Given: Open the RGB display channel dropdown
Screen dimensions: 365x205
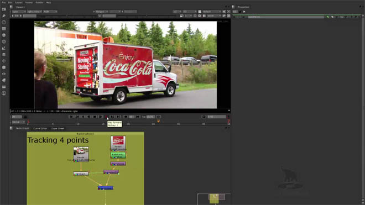Looking at the screenshot, I should coord(50,12).
